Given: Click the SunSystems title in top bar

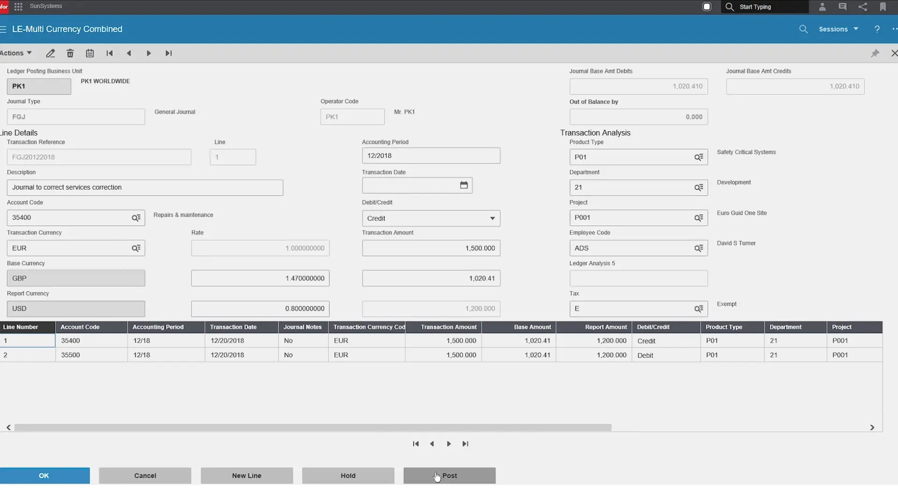Looking at the screenshot, I should [x=46, y=6].
